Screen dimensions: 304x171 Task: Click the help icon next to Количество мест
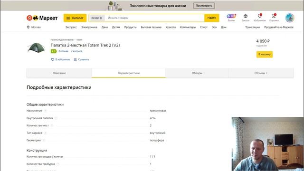tap(52, 125)
